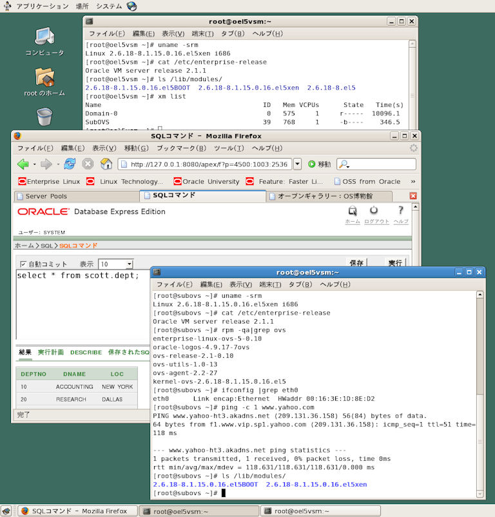Click the search engine magnifier icon in the search box
The width and height of the screenshot is (495, 517).
click(344, 164)
